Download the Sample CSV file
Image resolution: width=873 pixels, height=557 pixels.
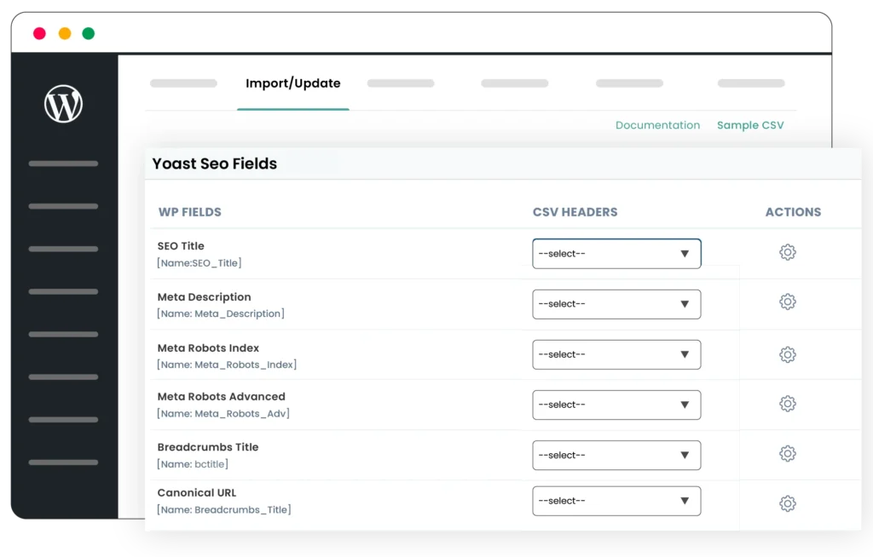pos(750,125)
